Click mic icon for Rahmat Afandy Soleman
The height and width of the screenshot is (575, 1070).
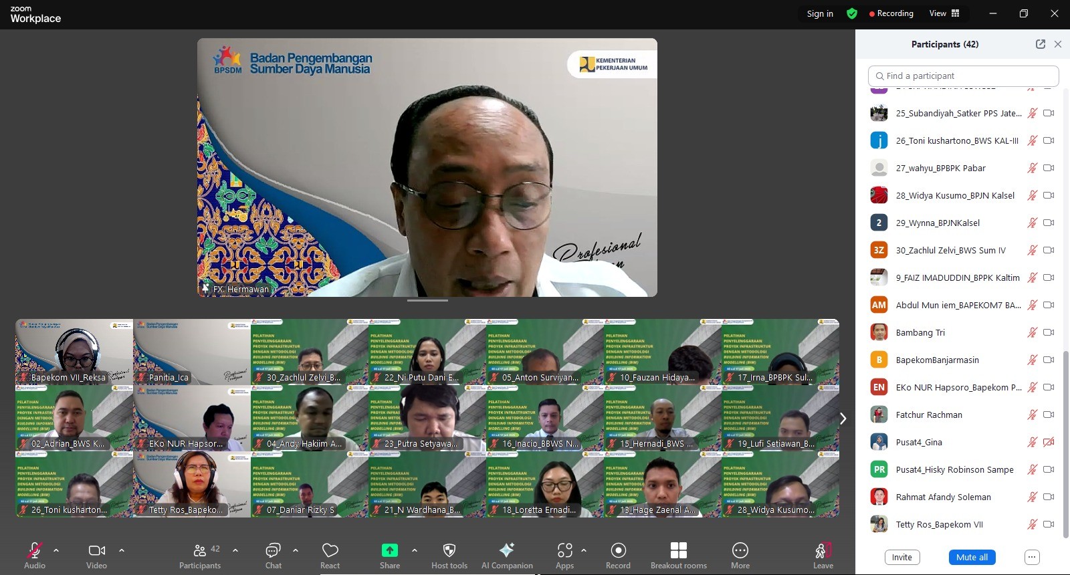1032,497
